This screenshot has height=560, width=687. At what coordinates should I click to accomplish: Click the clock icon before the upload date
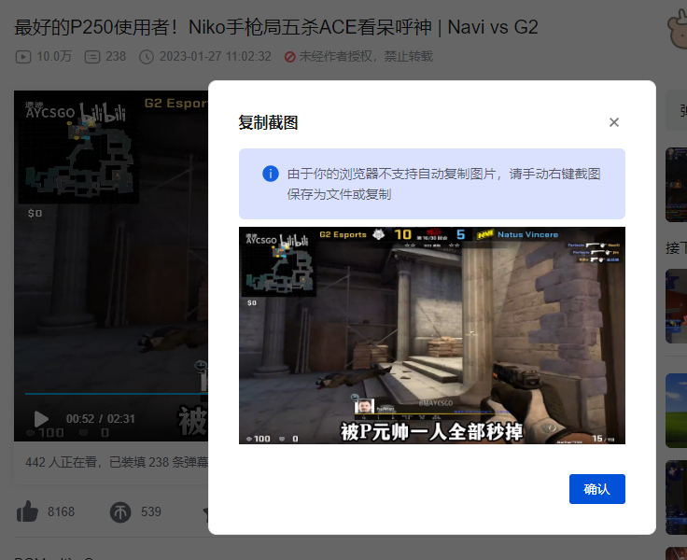click(x=147, y=57)
